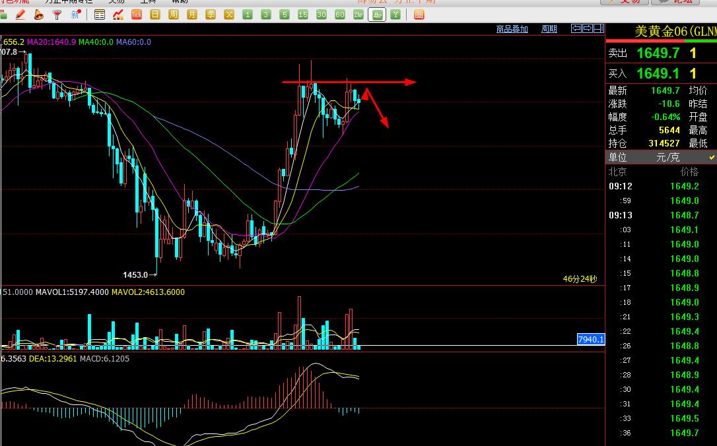The image size is (717, 446).
Task: Select the :36 tick row 1649.7
Action: click(x=662, y=433)
